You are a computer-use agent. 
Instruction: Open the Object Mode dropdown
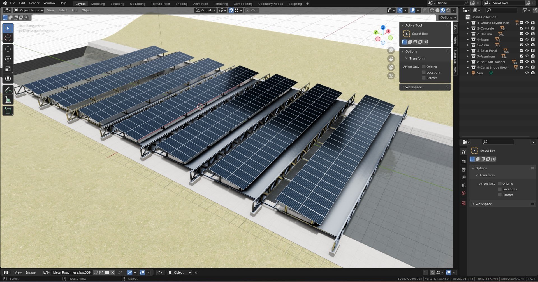tap(29, 10)
